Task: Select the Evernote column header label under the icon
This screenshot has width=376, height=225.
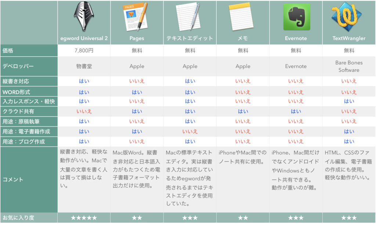Action: [296, 39]
